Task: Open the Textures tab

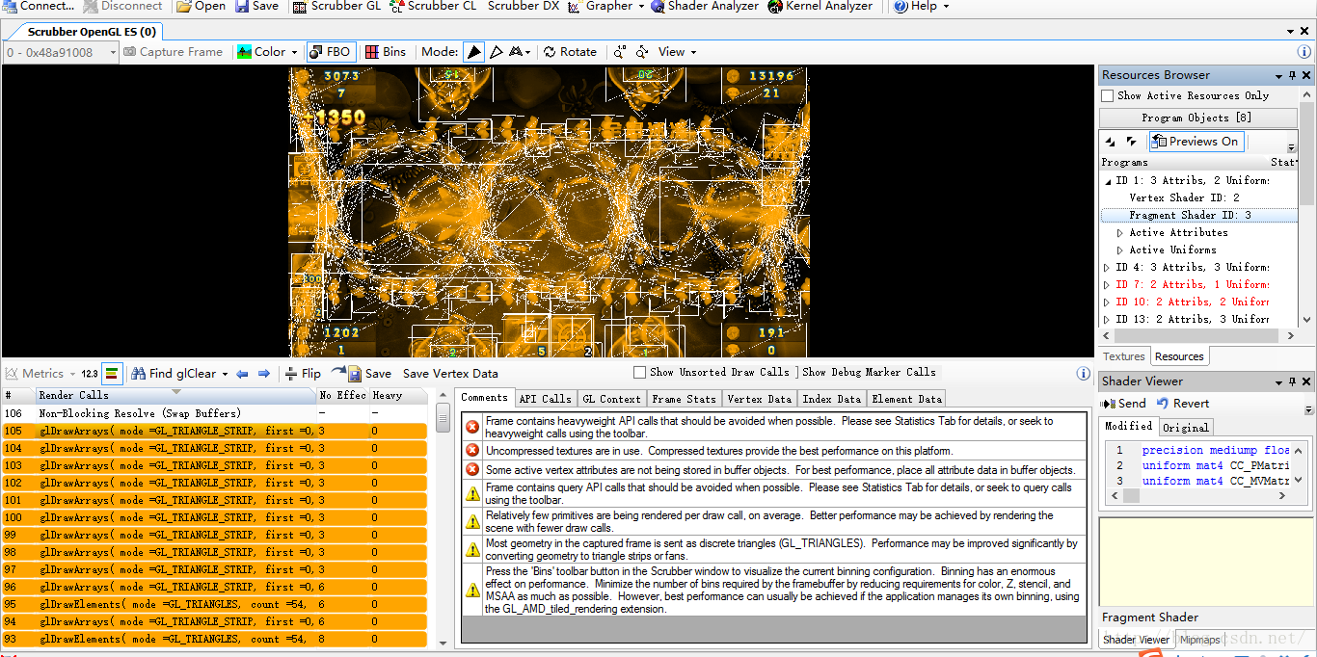Action: tap(1124, 356)
